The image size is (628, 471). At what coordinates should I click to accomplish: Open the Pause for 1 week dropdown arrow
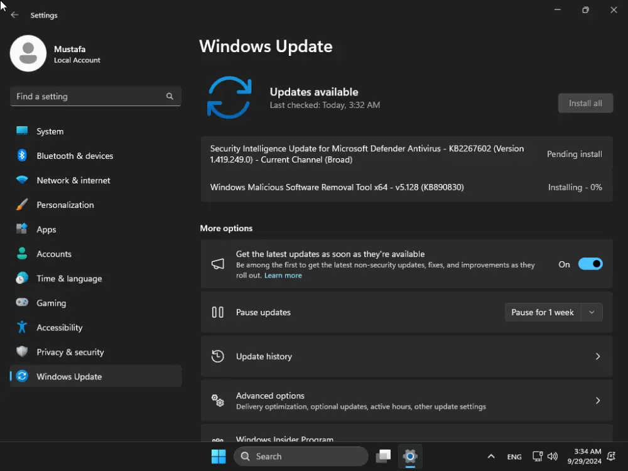coord(592,312)
